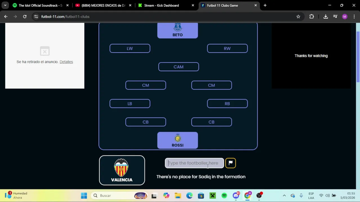The width and height of the screenshot is (360, 202).
Task: Open the Windows Start menu
Action: 84,196
